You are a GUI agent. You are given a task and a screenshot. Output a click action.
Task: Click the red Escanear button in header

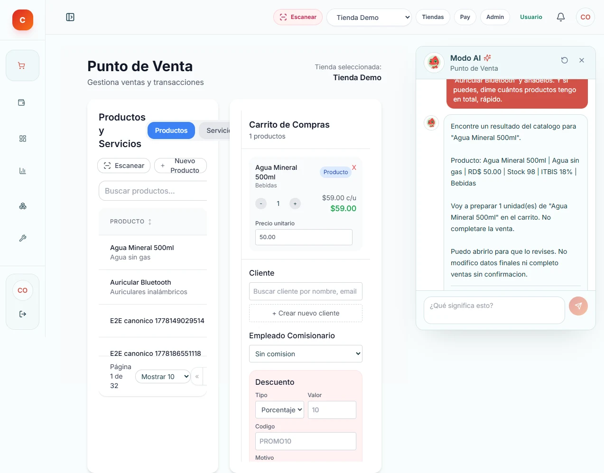coord(298,17)
